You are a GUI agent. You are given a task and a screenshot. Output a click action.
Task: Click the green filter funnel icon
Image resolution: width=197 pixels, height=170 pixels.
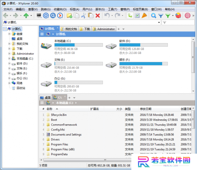point(168,15)
